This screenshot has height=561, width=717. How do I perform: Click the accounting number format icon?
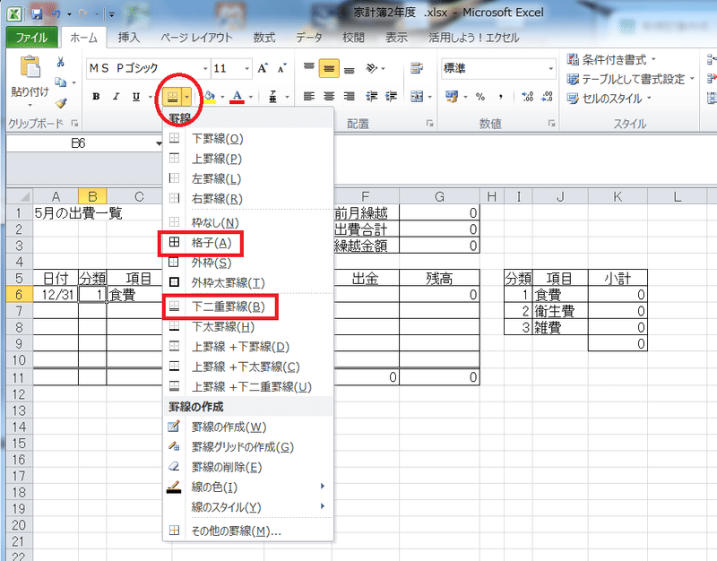452,97
